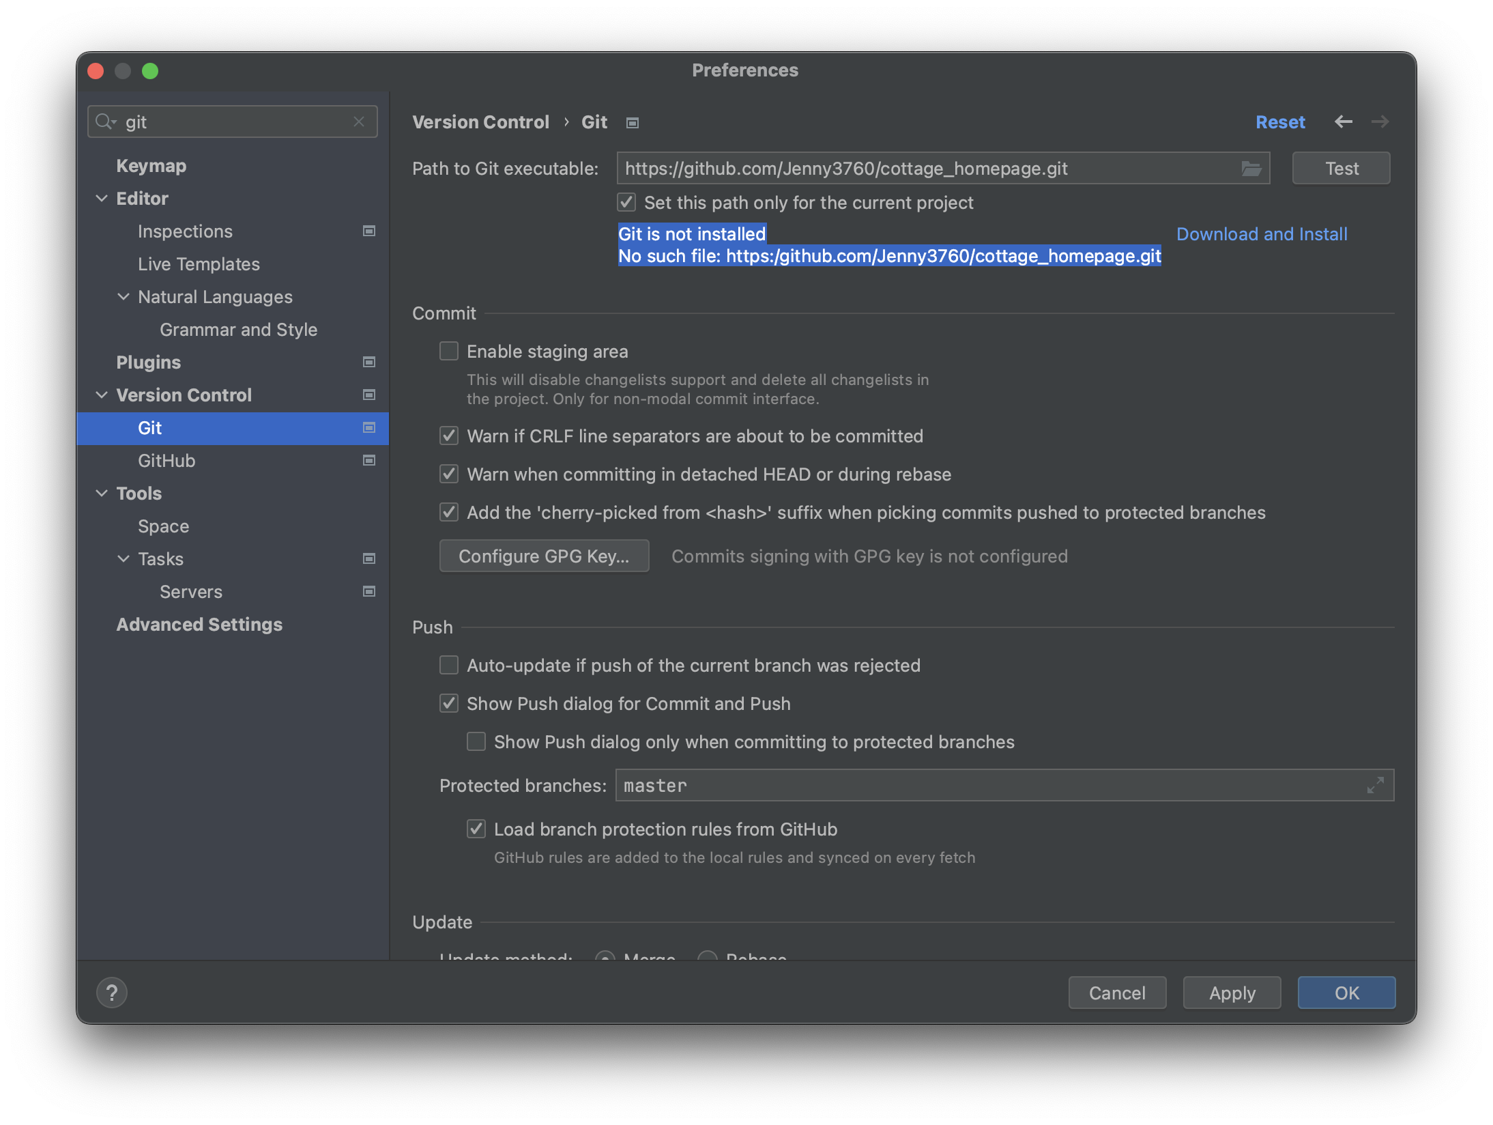Enable auto-update if push rejected

(x=449, y=666)
